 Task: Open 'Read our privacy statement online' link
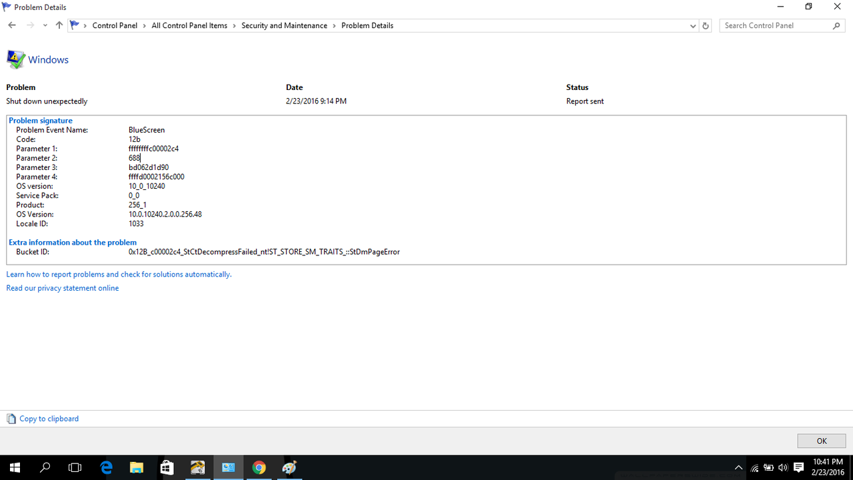click(63, 288)
